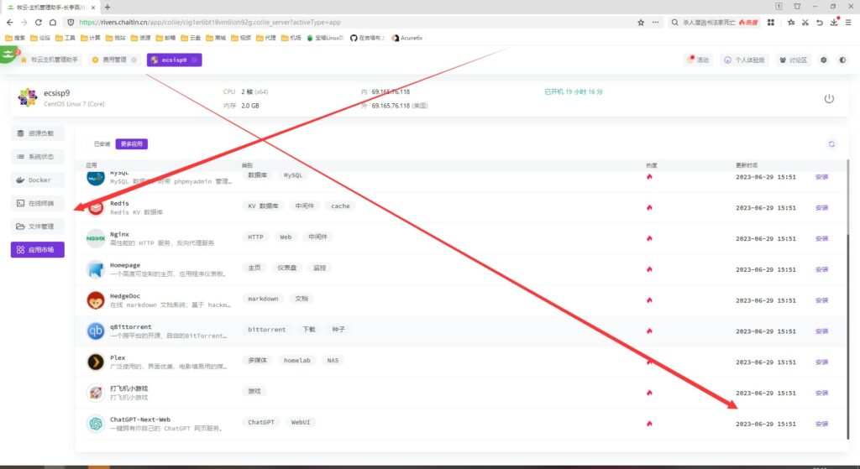
Task: Click the markdown tag in HedgeDoc row
Action: (x=263, y=299)
